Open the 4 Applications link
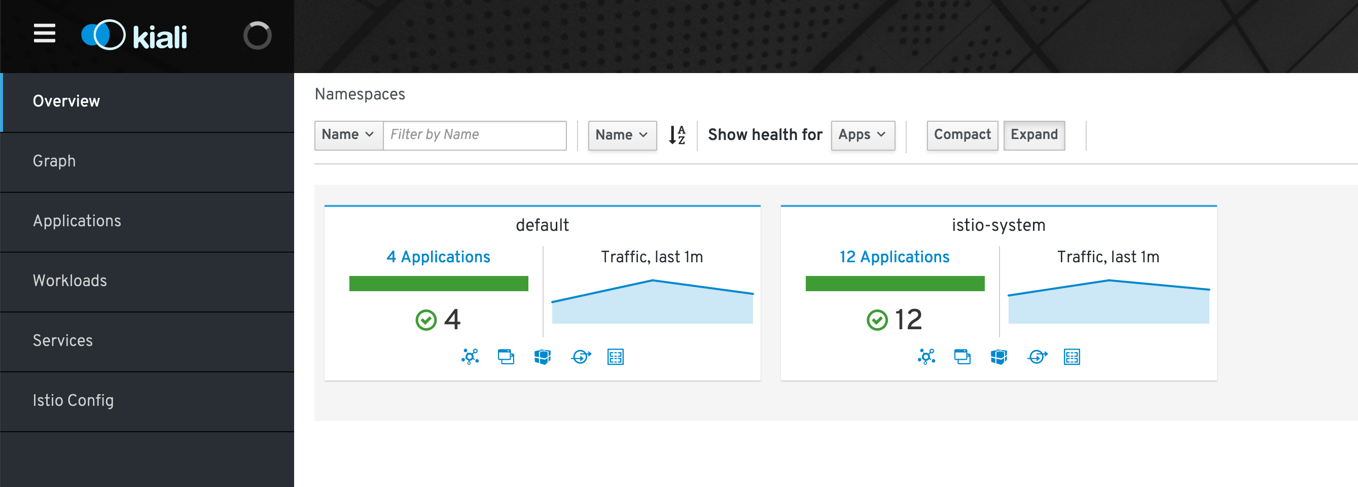This screenshot has width=1358, height=487. (x=438, y=257)
